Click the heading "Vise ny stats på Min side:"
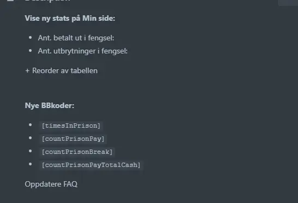 point(70,19)
